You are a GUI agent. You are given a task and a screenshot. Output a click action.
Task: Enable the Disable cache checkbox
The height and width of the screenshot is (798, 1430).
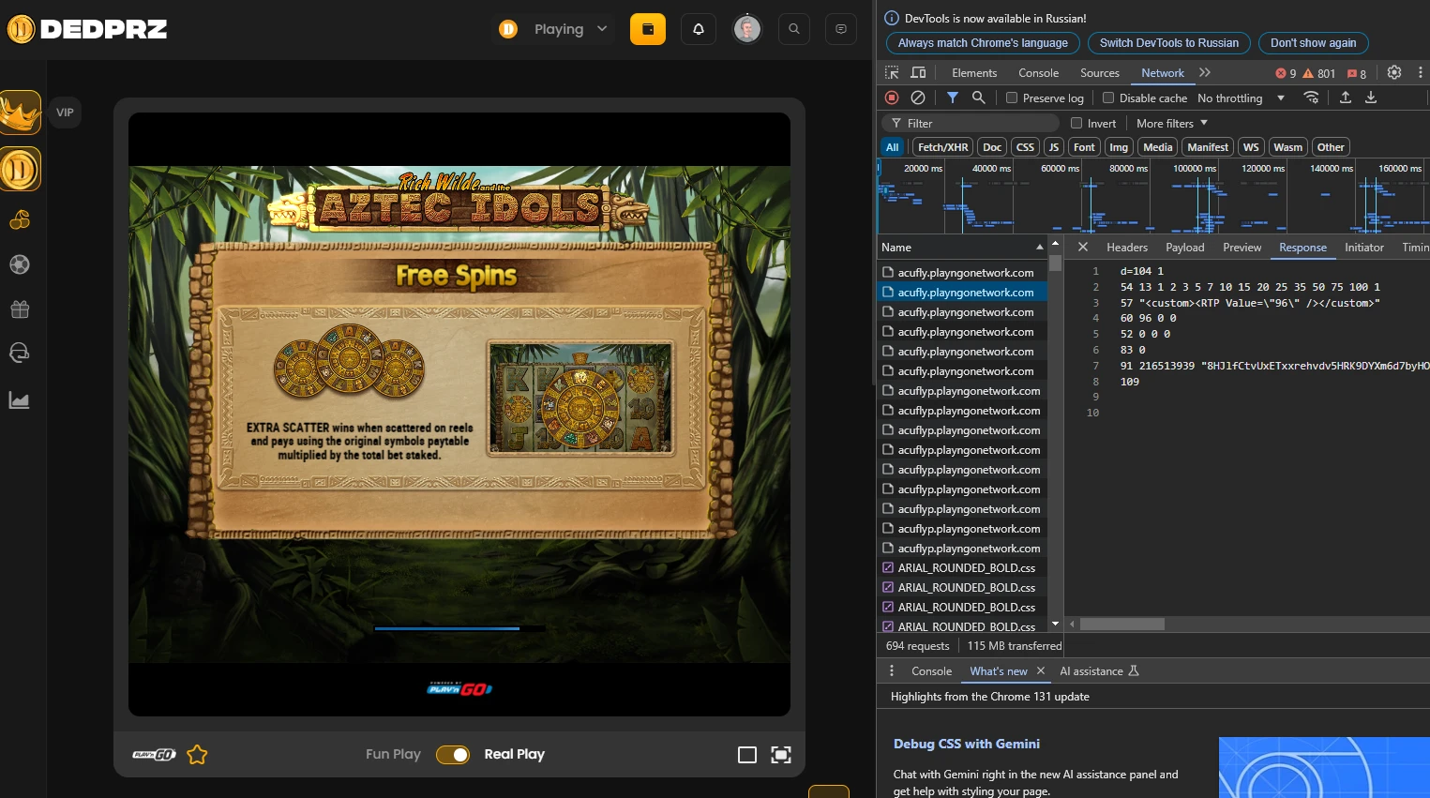[1108, 98]
